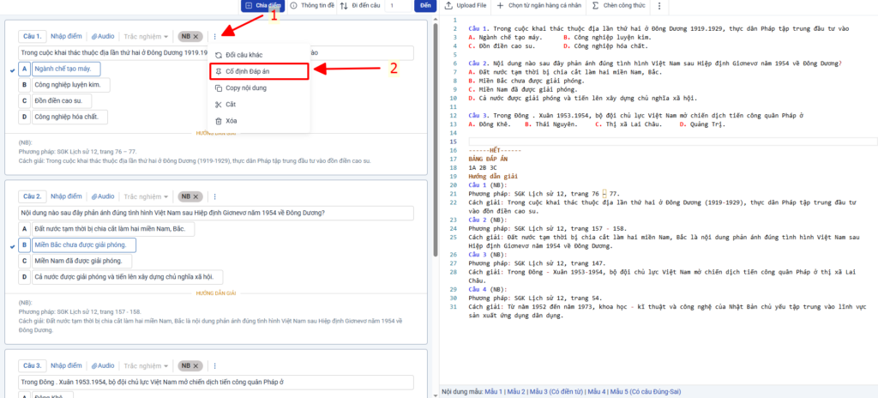Expand Trắc nghiệm dropdown for Câu 2
Screen dimensions: 878x398
click(x=146, y=196)
